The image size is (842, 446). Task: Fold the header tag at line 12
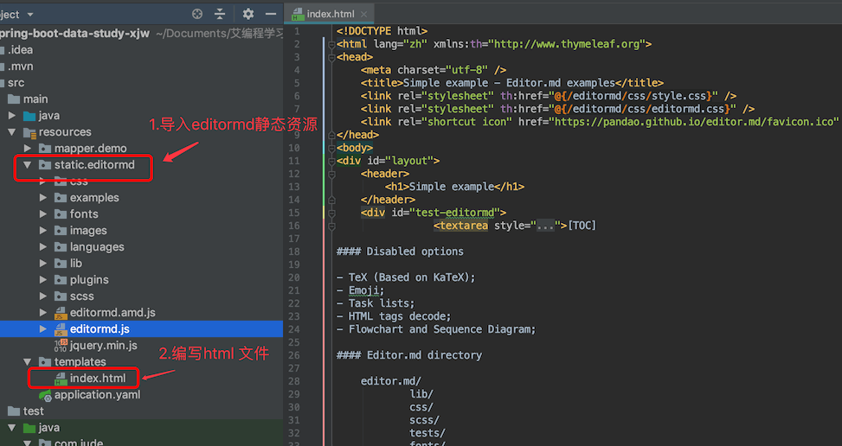[x=331, y=175]
